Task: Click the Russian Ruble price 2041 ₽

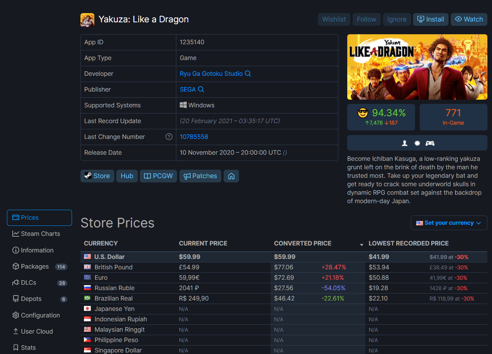Action: point(189,288)
